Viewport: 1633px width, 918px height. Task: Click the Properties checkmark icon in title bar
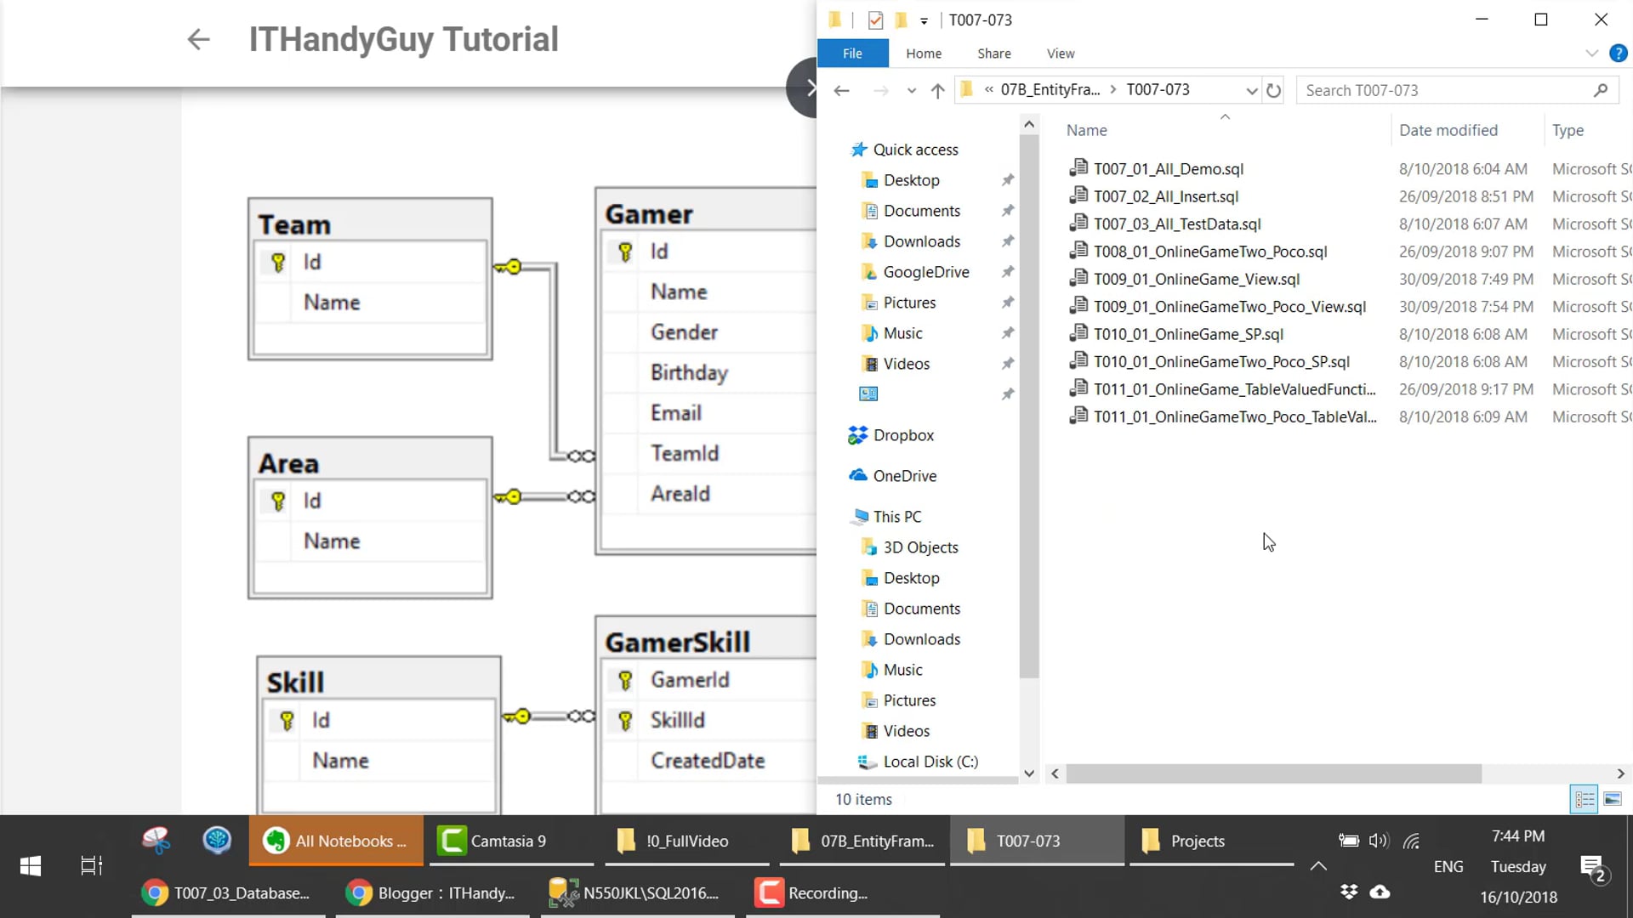point(875,20)
